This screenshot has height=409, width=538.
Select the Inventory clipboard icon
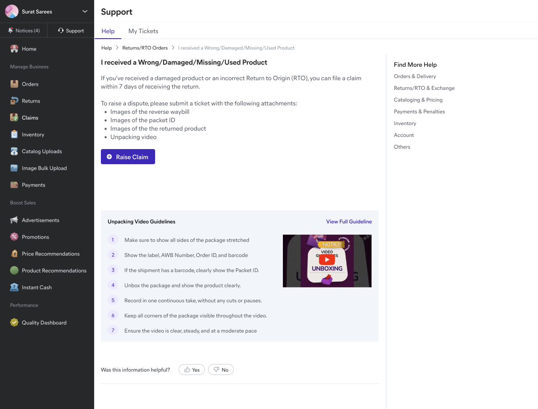click(14, 134)
